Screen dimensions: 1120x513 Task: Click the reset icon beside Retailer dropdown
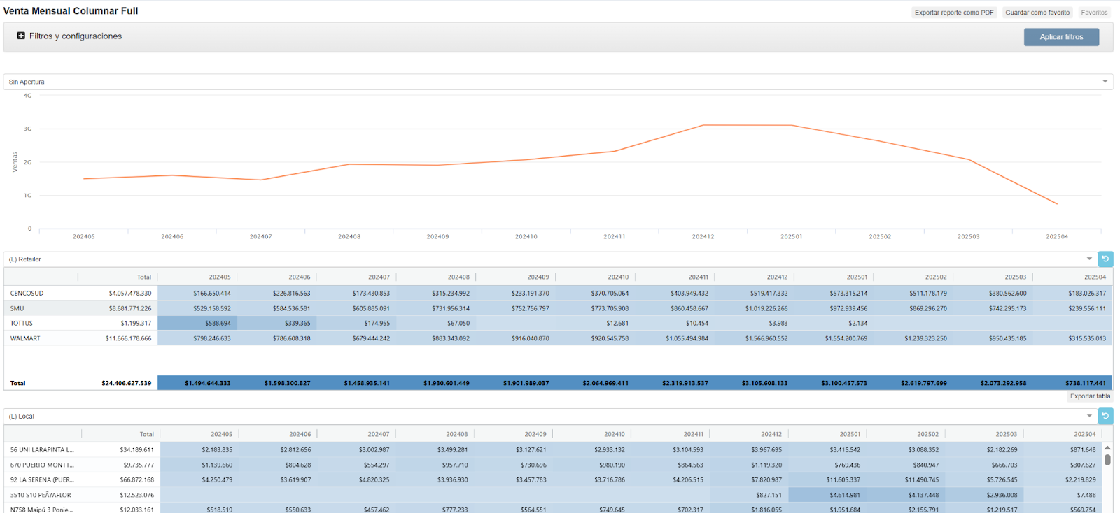point(1105,259)
